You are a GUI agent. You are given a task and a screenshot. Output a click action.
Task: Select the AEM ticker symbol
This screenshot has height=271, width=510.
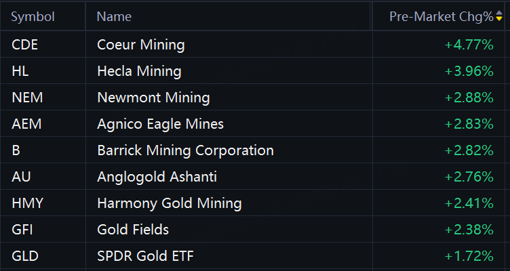[26, 124]
